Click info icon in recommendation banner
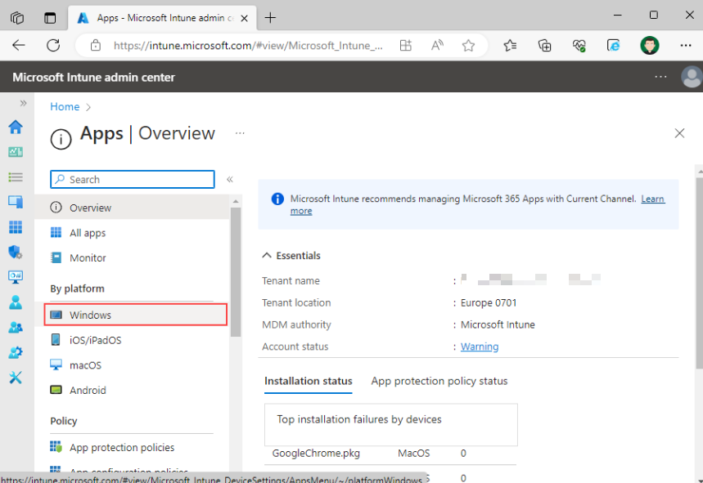 [x=277, y=199]
